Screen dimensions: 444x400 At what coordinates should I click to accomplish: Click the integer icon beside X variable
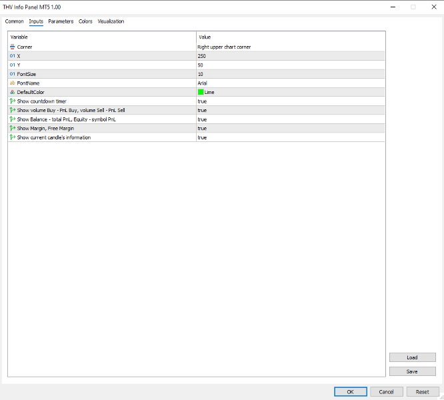[12, 56]
